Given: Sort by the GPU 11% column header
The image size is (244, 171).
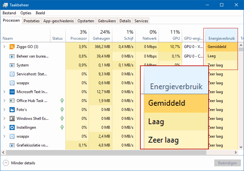Looking at the screenshot, I should (170, 36).
